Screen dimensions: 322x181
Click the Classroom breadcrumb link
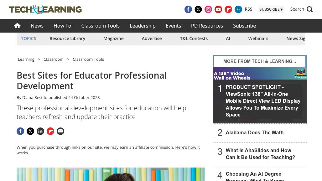click(54, 59)
